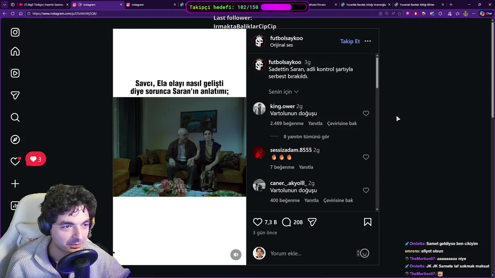Like king.ower's comment
495x278 pixels.
click(366, 113)
